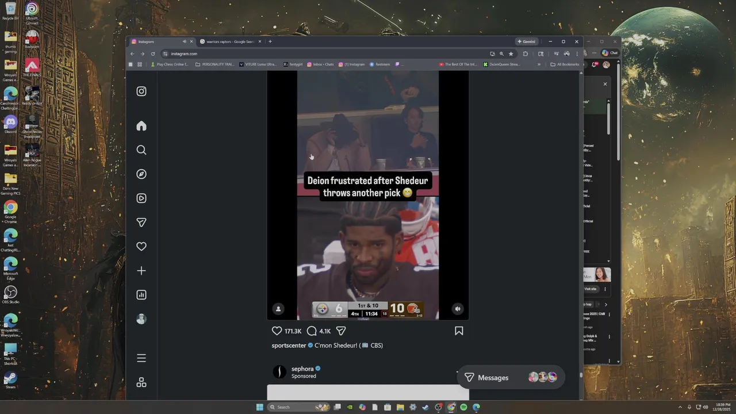Open Spotify from the taskbar
This screenshot has width=736, height=414.
point(463,407)
